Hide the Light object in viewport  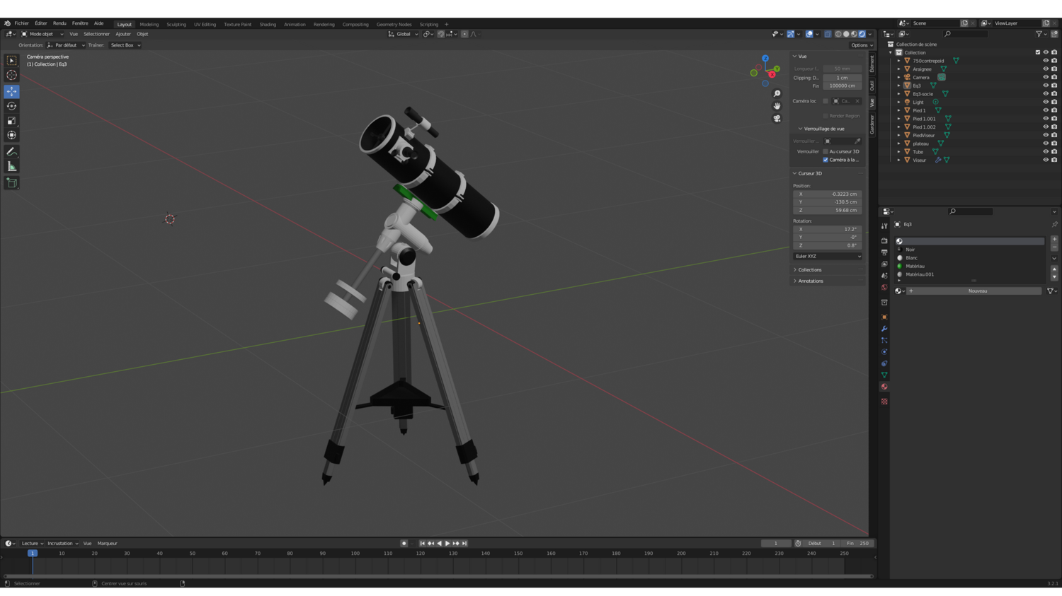click(1046, 102)
